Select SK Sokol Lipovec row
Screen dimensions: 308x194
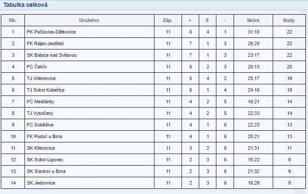(153, 160)
